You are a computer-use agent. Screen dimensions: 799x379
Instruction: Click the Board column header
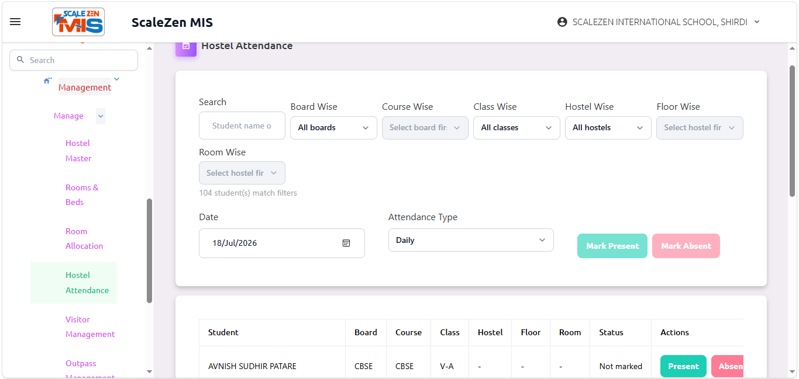pos(366,332)
